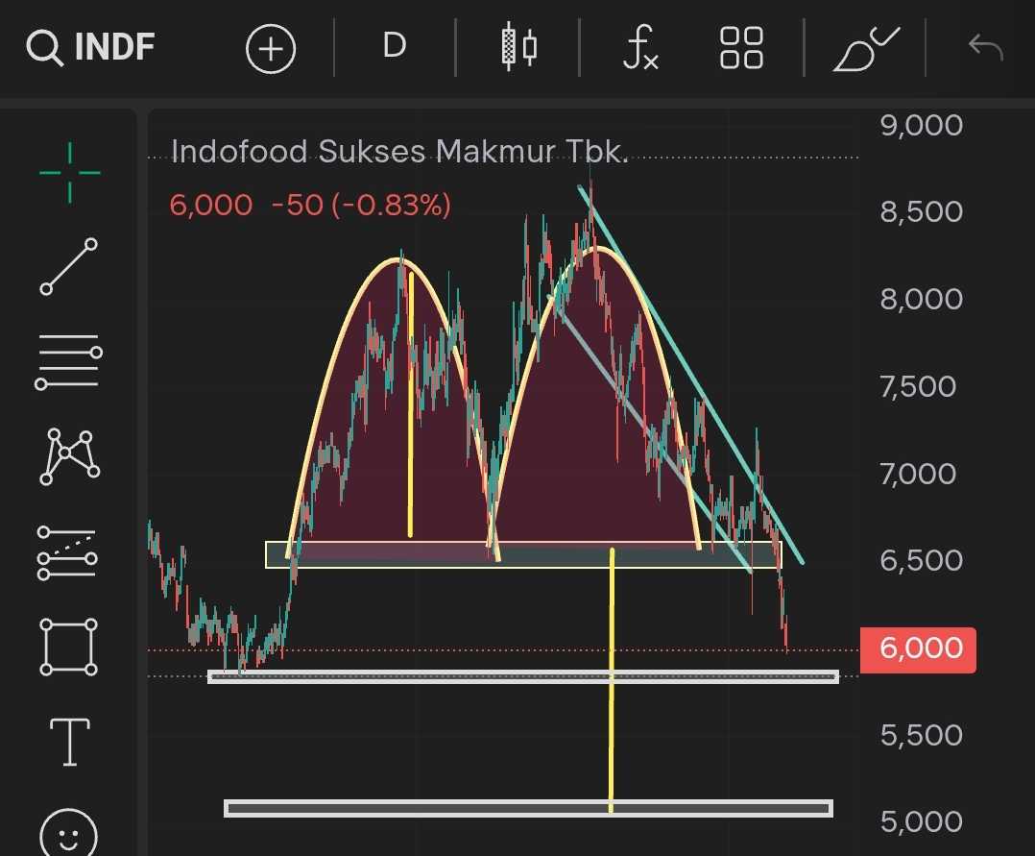Image resolution: width=1035 pixels, height=856 pixels.
Task: Open the four-square layout menu
Action: [x=741, y=48]
